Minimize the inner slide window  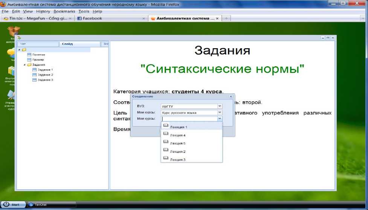323,38
